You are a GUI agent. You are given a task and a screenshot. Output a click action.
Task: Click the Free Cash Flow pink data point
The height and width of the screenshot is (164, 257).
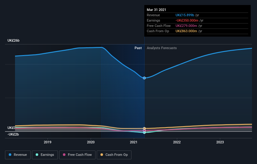coord(144,131)
